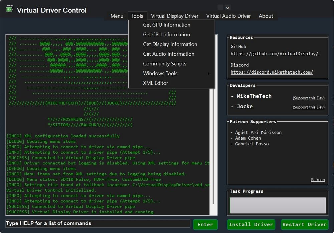Open the Patreon link in supporters panel
This screenshot has width=334, height=233.
click(318, 180)
